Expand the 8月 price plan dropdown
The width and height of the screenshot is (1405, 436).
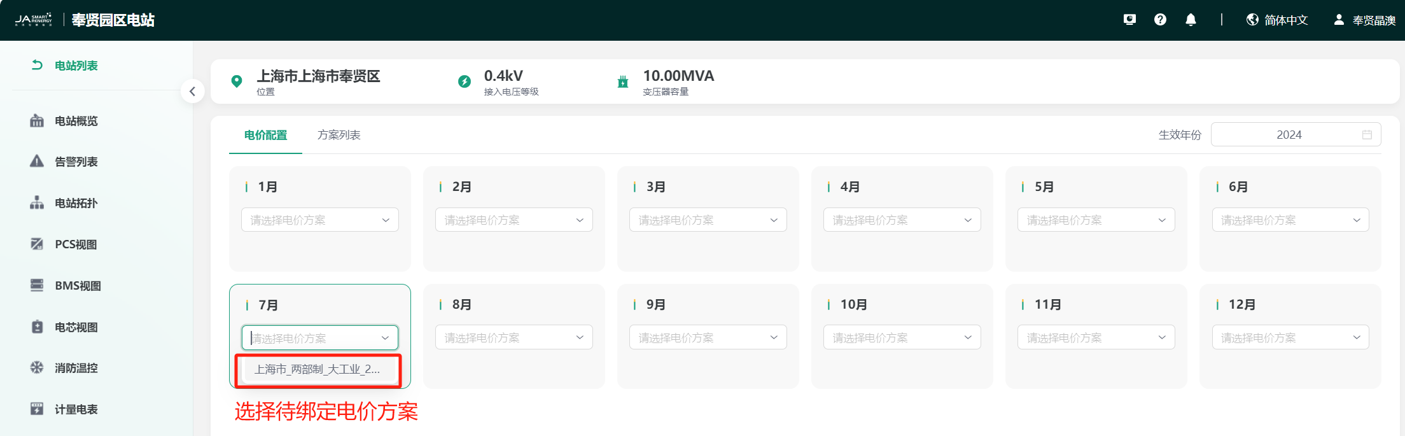pyautogui.click(x=514, y=337)
